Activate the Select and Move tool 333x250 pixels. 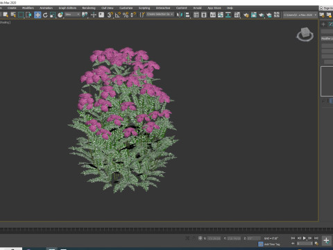37,15
